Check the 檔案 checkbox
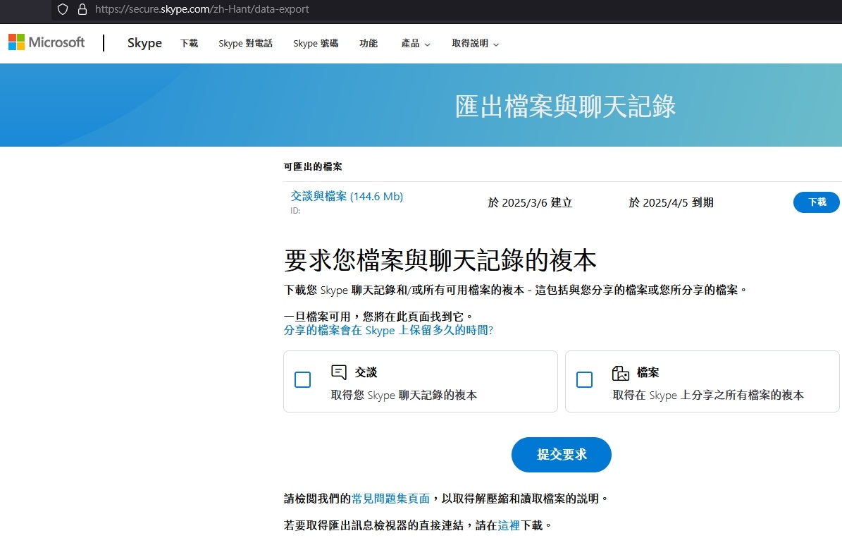842x538 pixels. [584, 379]
